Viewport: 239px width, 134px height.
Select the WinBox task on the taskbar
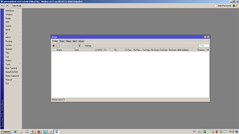pos(57,132)
